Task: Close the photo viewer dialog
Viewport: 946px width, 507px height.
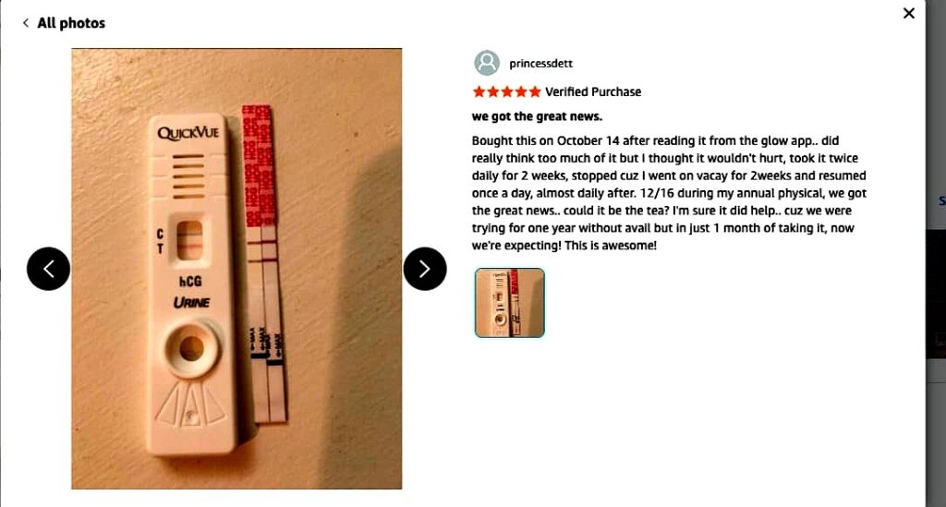Action: (908, 13)
